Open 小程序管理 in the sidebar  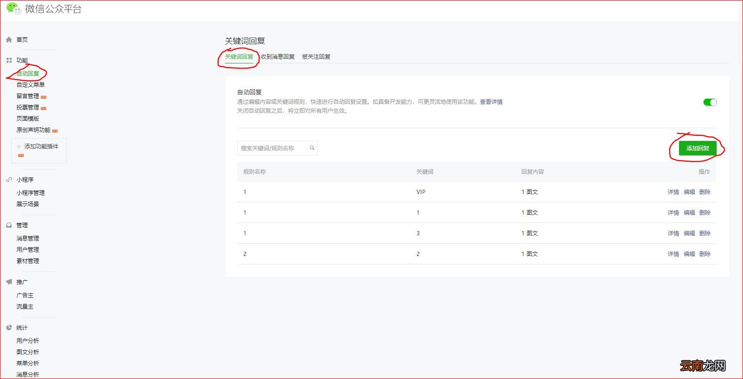[x=31, y=193]
